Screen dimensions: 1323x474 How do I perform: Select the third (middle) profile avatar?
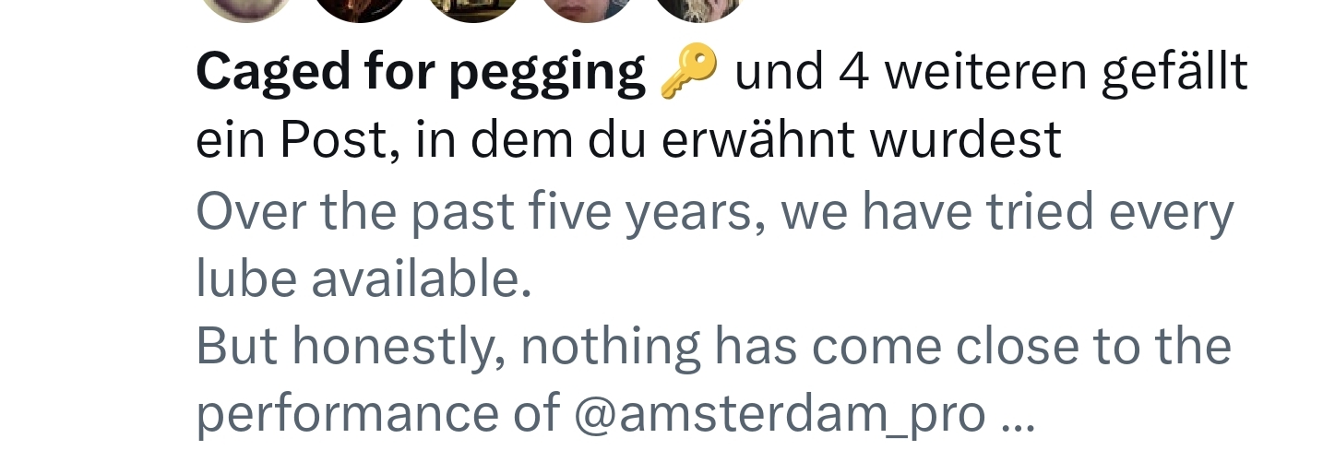pyautogui.click(x=472, y=7)
